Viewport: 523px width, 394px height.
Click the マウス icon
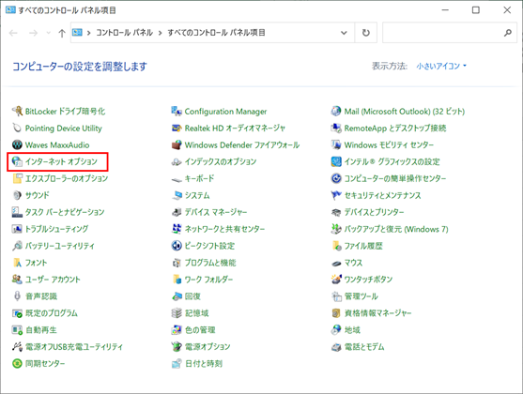(x=336, y=263)
